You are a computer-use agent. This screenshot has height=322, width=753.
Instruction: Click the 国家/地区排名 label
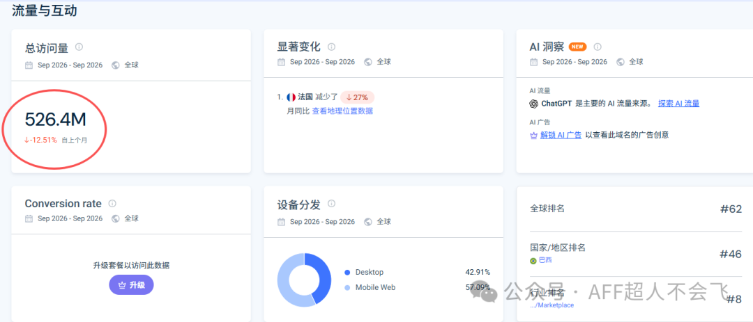tap(558, 248)
